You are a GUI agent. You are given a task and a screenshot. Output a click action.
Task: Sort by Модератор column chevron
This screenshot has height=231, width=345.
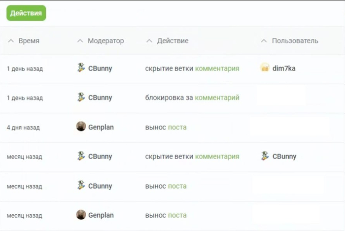click(x=80, y=41)
